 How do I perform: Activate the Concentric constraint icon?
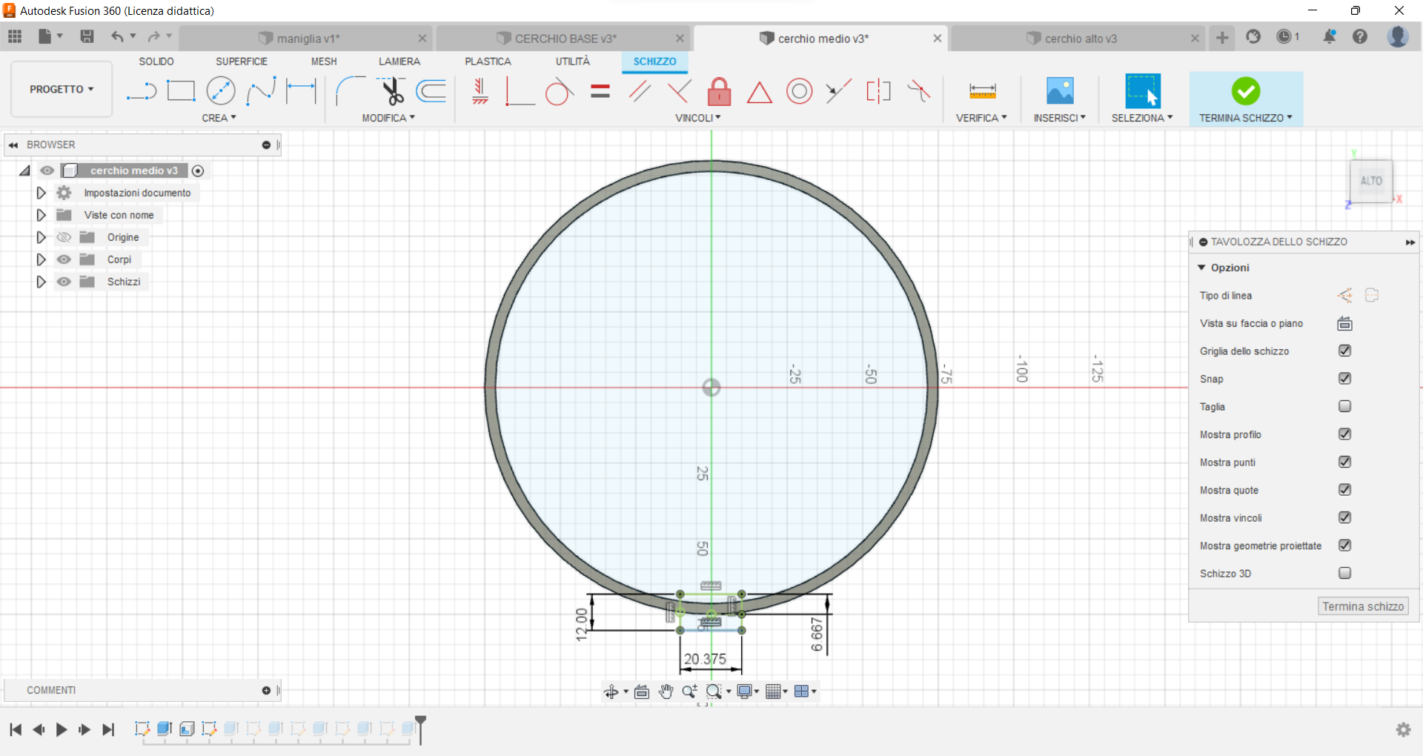pyautogui.click(x=799, y=90)
